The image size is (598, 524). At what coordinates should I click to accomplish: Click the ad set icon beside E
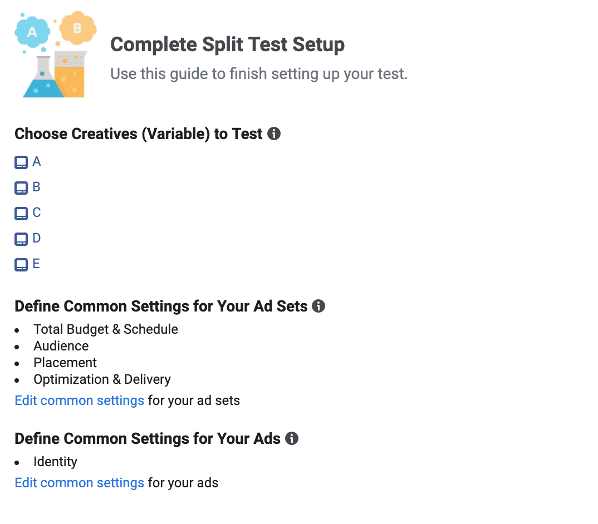pos(21,264)
